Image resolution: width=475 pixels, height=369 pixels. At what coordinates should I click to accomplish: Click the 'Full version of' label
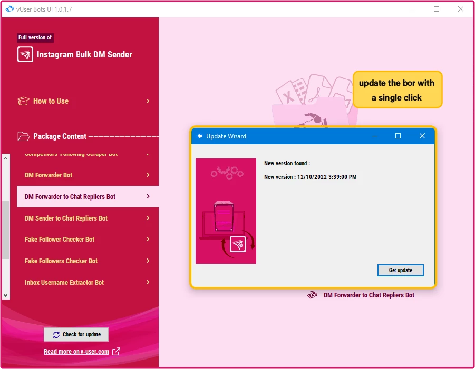pyautogui.click(x=35, y=37)
